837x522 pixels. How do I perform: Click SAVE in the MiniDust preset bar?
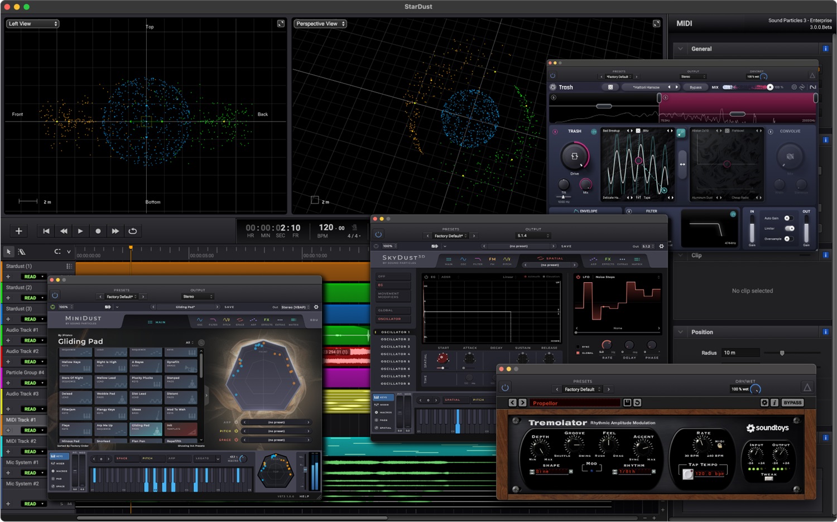pos(229,307)
